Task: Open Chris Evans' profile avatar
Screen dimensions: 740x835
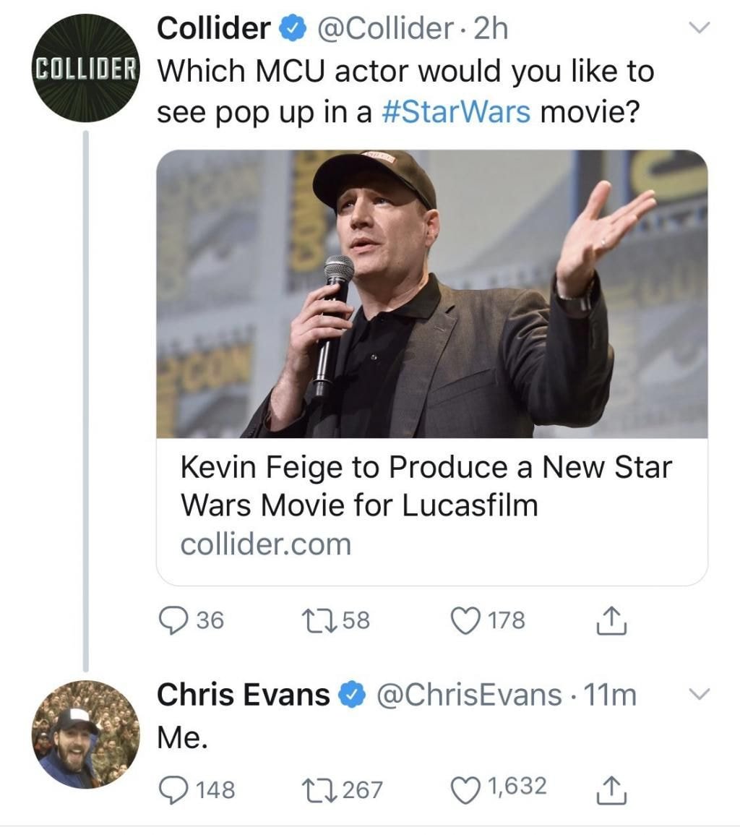Action: point(86,734)
